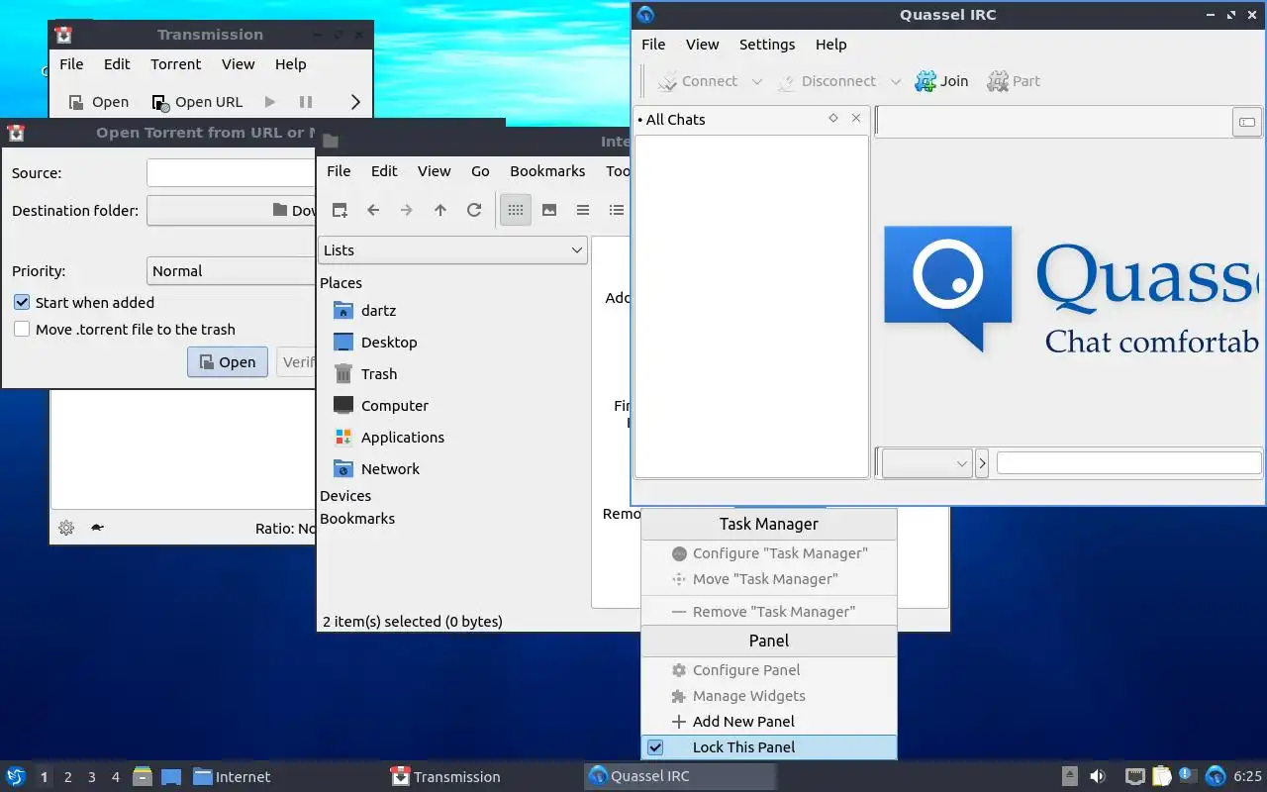Go back in the file manager
1267x792 pixels.
coord(373,210)
